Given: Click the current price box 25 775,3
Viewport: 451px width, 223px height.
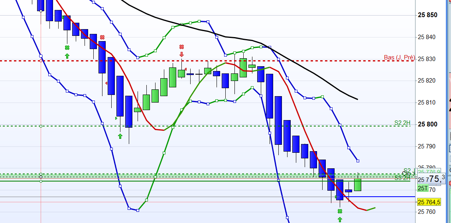Looking at the screenshot, I should (431, 179).
